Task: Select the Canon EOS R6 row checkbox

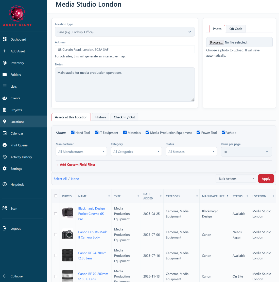Action: point(56,234)
